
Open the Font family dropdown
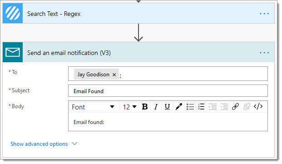93,107
